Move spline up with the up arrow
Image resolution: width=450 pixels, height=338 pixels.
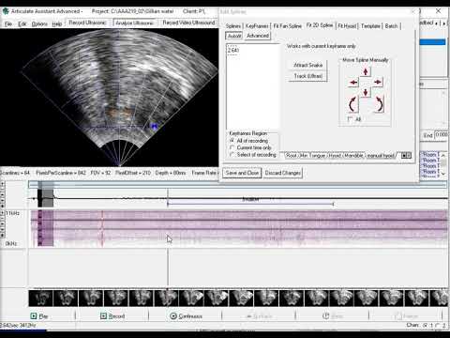366,71
